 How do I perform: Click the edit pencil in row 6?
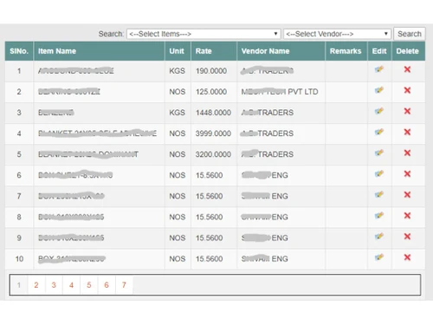[x=379, y=174]
